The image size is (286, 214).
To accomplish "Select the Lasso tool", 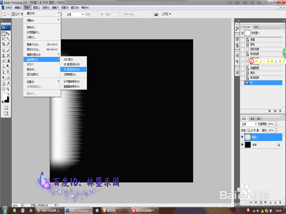I will tap(4, 39).
